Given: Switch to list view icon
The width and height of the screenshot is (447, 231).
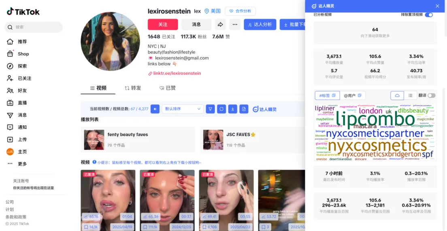Looking at the screenshot, I should 411,96.
